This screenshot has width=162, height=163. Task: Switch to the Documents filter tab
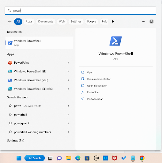(x=46, y=22)
